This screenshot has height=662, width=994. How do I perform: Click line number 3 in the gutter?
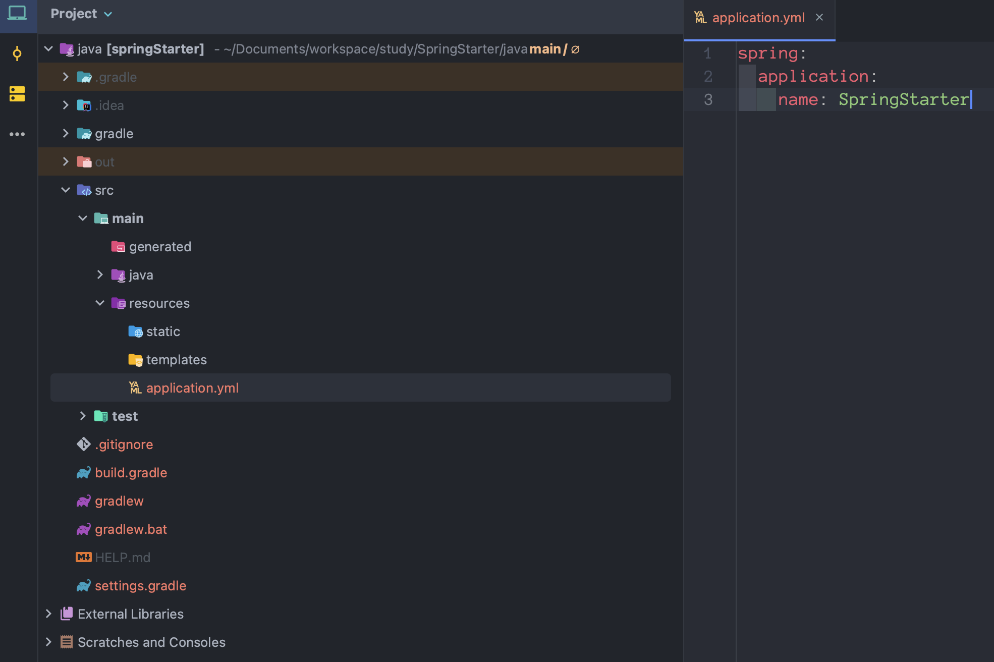708,100
